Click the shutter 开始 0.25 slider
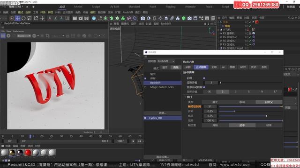Viewport: 300px width, 168px height. 250,111
